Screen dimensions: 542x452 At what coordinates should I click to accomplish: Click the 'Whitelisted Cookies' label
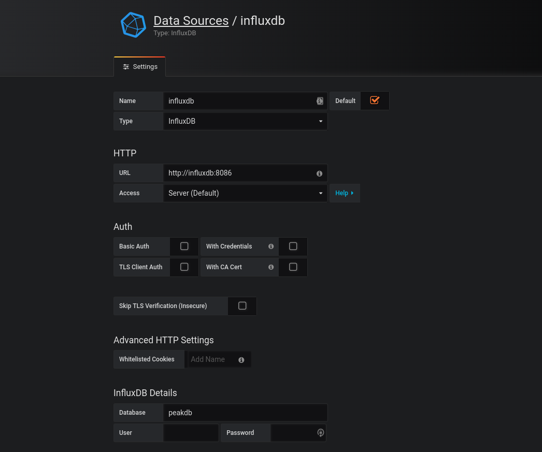click(147, 359)
